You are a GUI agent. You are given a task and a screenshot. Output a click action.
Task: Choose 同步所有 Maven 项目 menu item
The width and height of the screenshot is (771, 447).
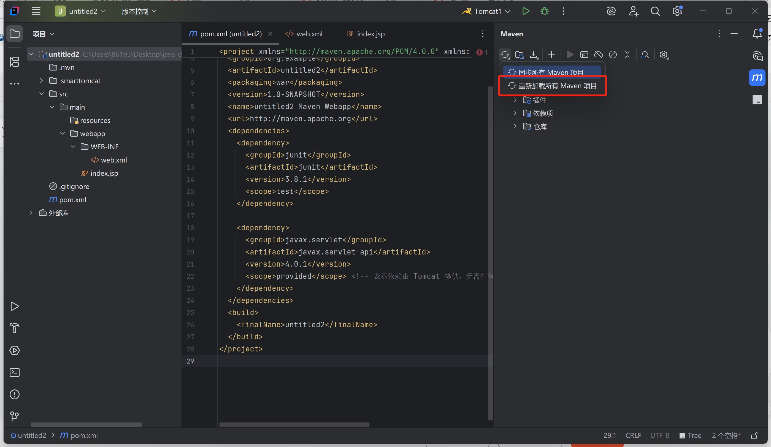click(552, 72)
